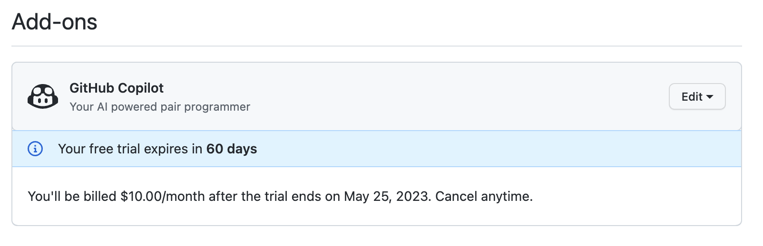Click the word 'programmer' in the subtitle
Image resolution: width=763 pixels, height=246 pixels.
pyautogui.click(x=217, y=107)
